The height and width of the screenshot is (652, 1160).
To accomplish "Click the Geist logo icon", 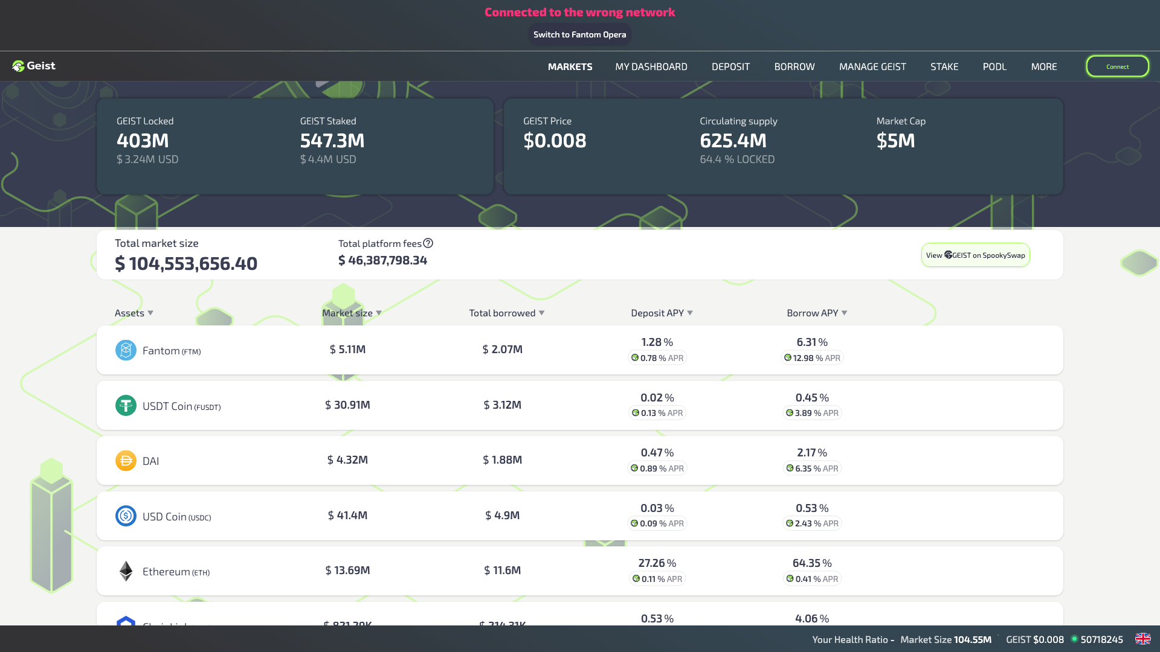I will pos(18,66).
